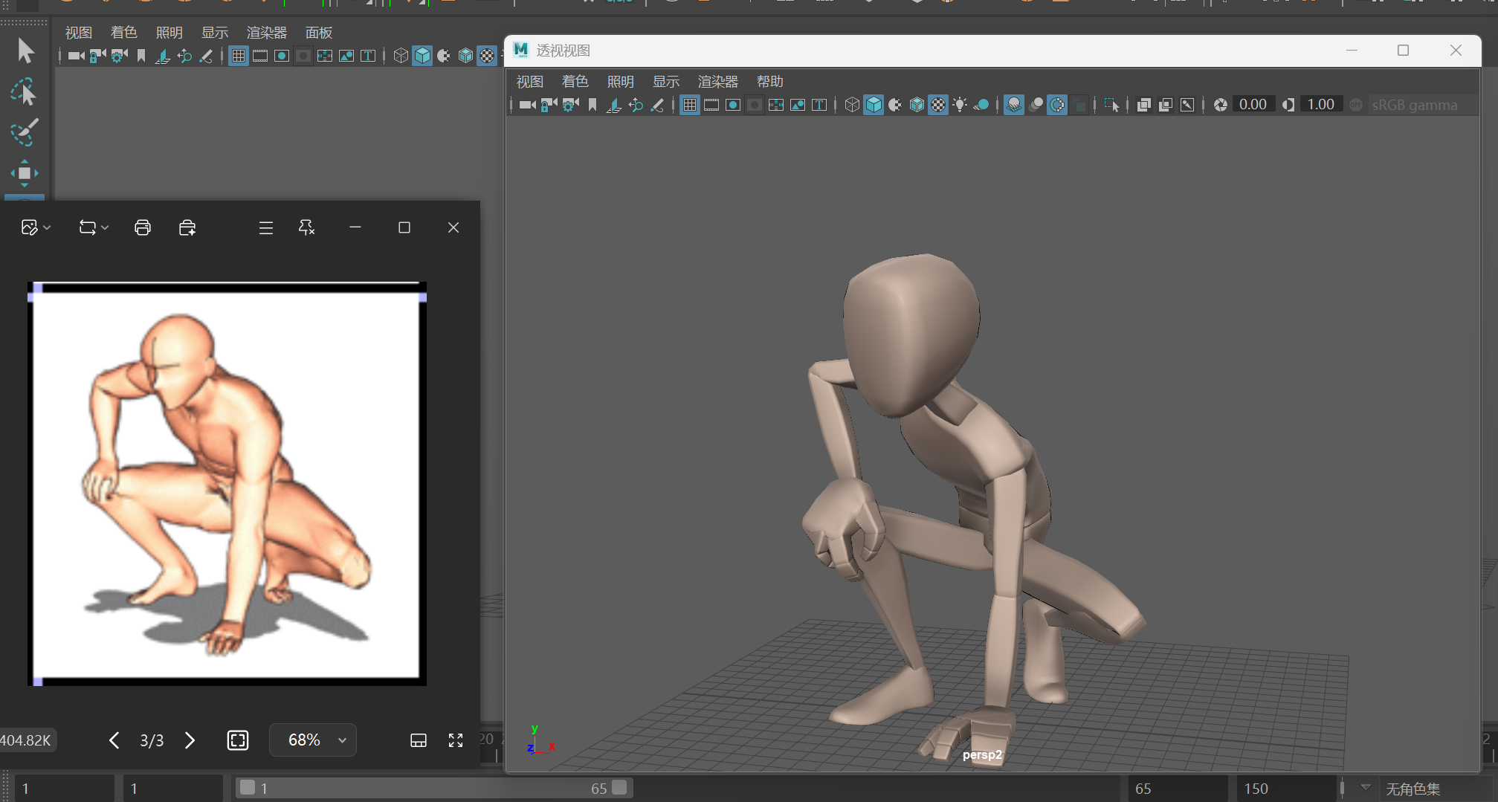
Task: Open the 渲染器 menu in perspective window
Action: [x=717, y=81]
